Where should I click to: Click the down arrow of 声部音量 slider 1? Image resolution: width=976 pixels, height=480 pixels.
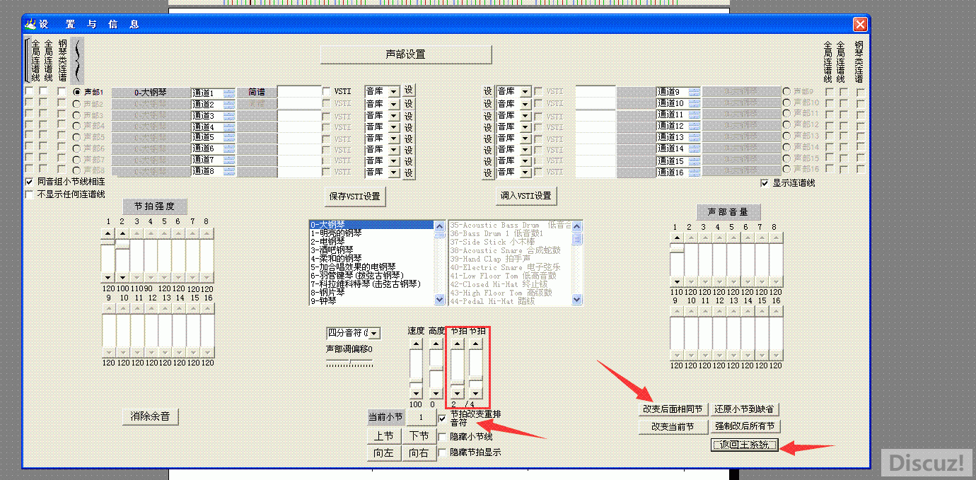pyautogui.click(x=677, y=281)
